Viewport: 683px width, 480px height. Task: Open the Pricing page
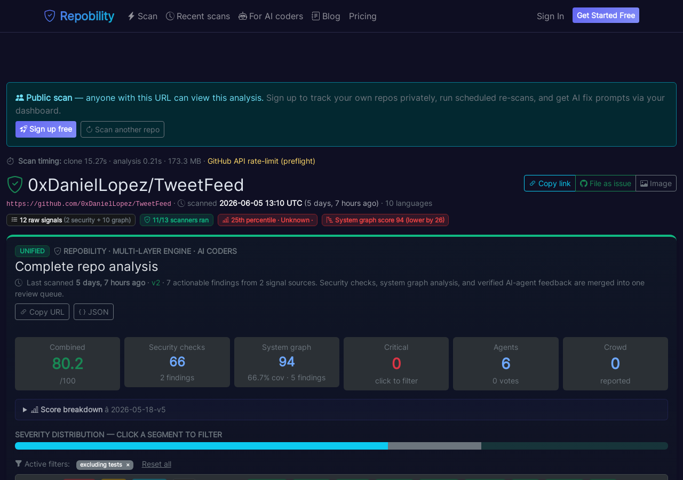(x=363, y=16)
